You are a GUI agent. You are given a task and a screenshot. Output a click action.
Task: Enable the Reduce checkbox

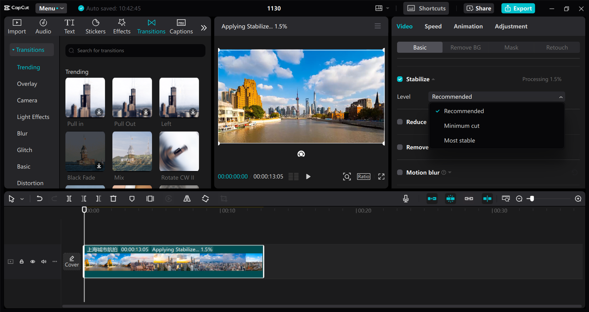[400, 122]
